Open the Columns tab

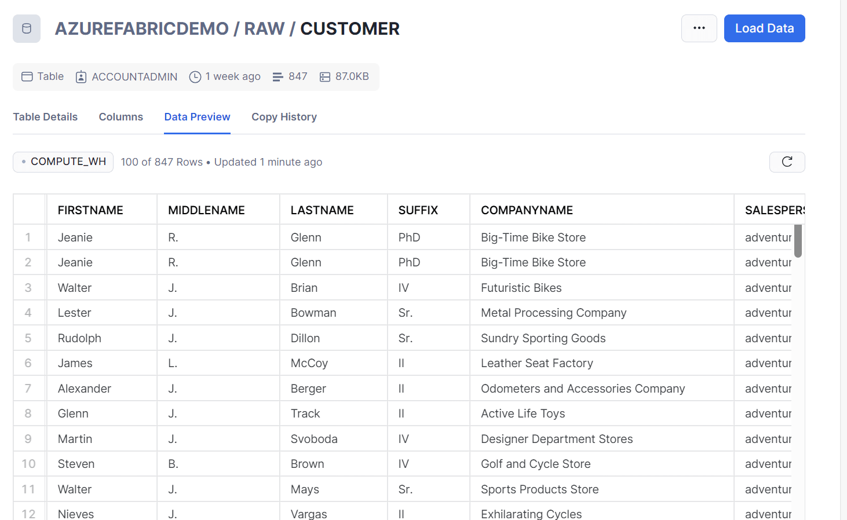[x=121, y=117]
